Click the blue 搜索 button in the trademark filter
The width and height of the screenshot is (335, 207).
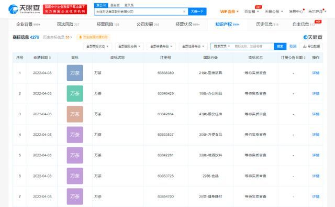(x=280, y=46)
